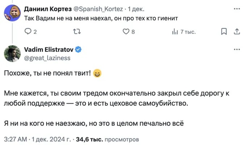Open more options on Даниил Кортез's tweet
Image resolution: width=246 pixels, height=145 pixels.
(237, 8)
